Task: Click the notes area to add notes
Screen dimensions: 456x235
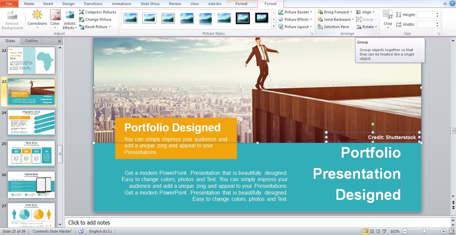Action: point(257,222)
